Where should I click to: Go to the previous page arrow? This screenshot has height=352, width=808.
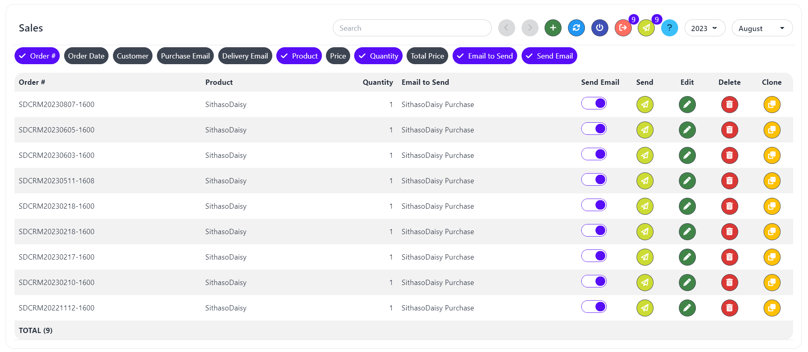click(x=506, y=28)
